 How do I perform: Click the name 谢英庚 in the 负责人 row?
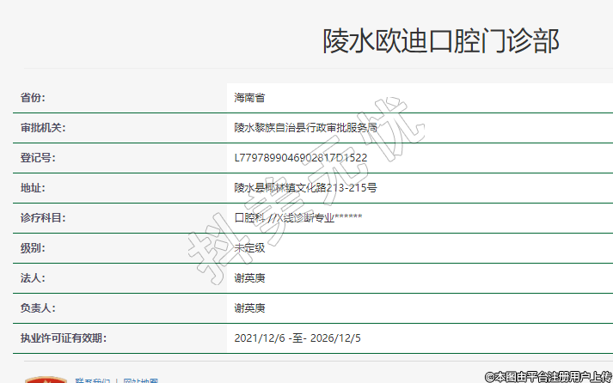pos(249,308)
